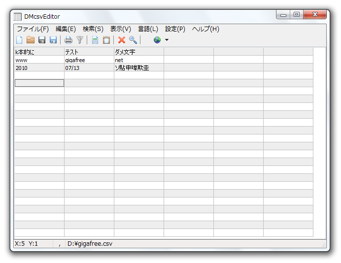Select the cell containing net
This screenshot has width=341, height=263.
coord(139,60)
